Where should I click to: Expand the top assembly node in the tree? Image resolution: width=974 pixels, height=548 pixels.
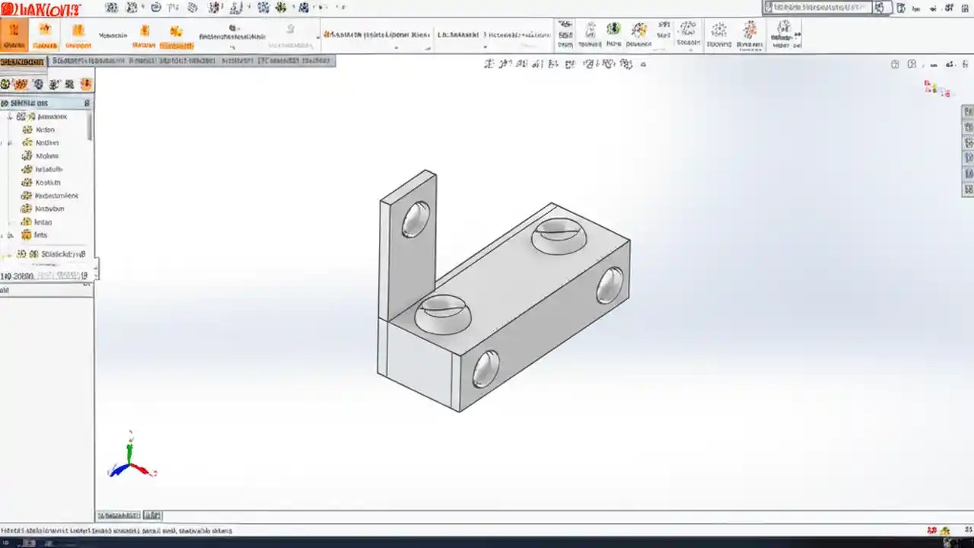click(x=9, y=116)
